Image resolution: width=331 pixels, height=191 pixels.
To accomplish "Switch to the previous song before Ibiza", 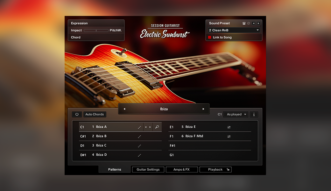I will (124, 109).
